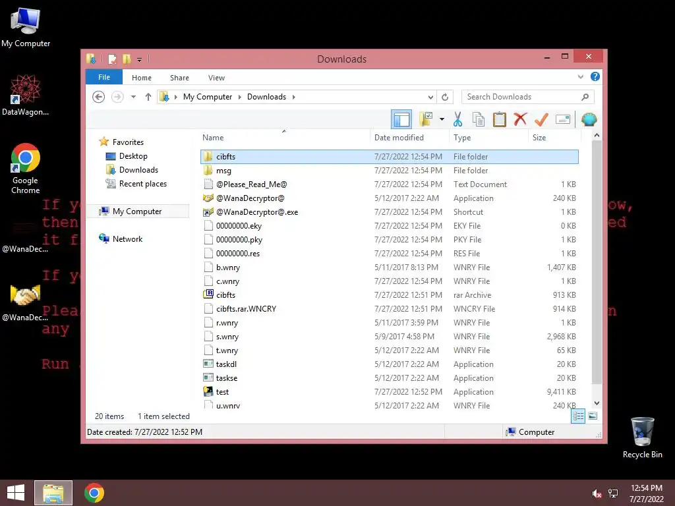Click File Explorer on the taskbar
675x506 pixels.
[53, 493]
